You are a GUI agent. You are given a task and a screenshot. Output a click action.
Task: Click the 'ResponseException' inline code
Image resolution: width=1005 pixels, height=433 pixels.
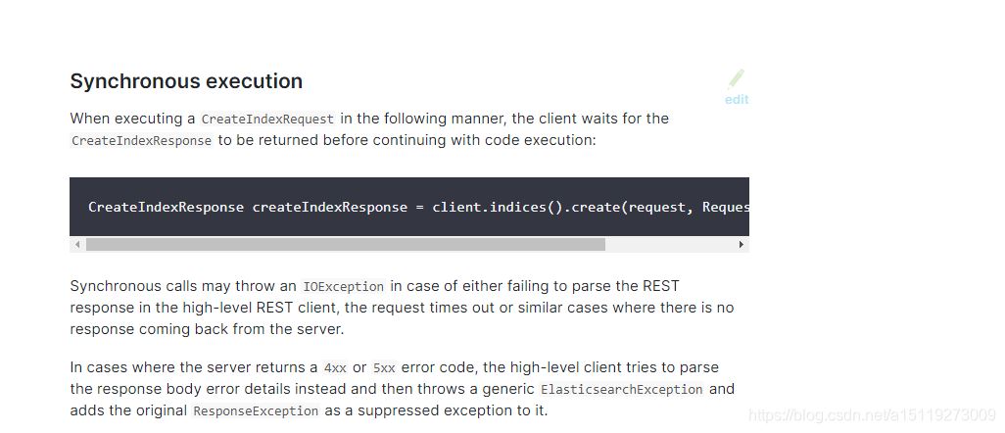pyautogui.click(x=256, y=411)
